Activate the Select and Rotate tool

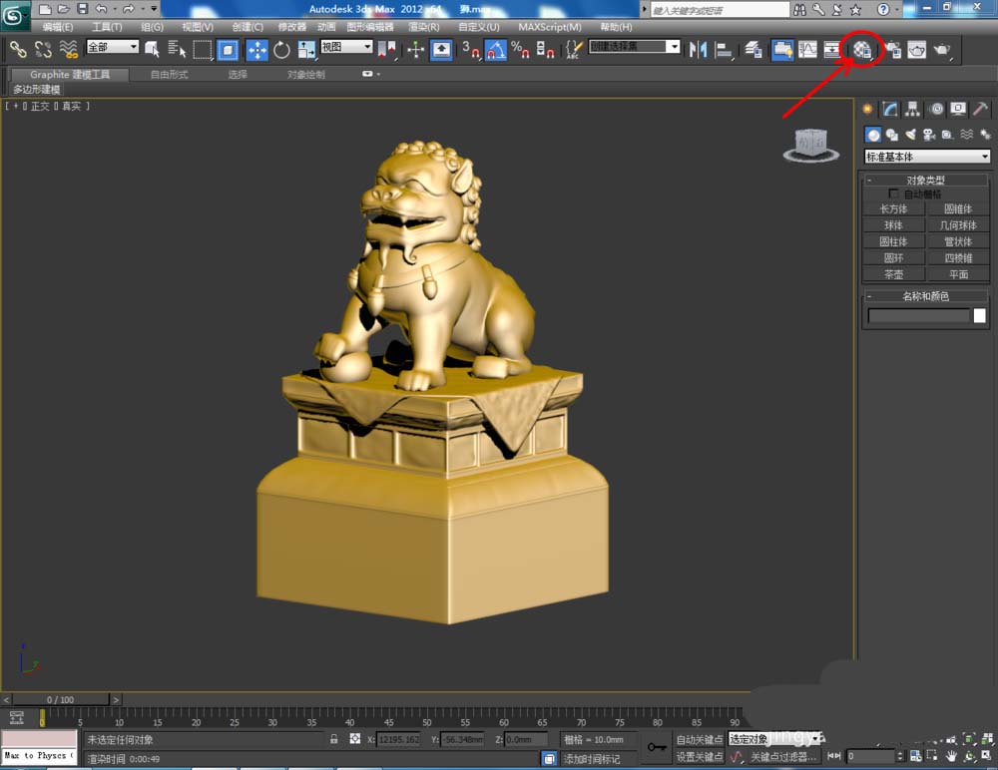tap(281, 50)
